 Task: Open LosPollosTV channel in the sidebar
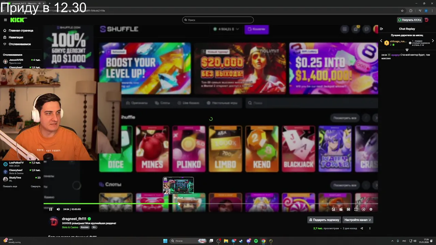pyautogui.click(x=22, y=164)
